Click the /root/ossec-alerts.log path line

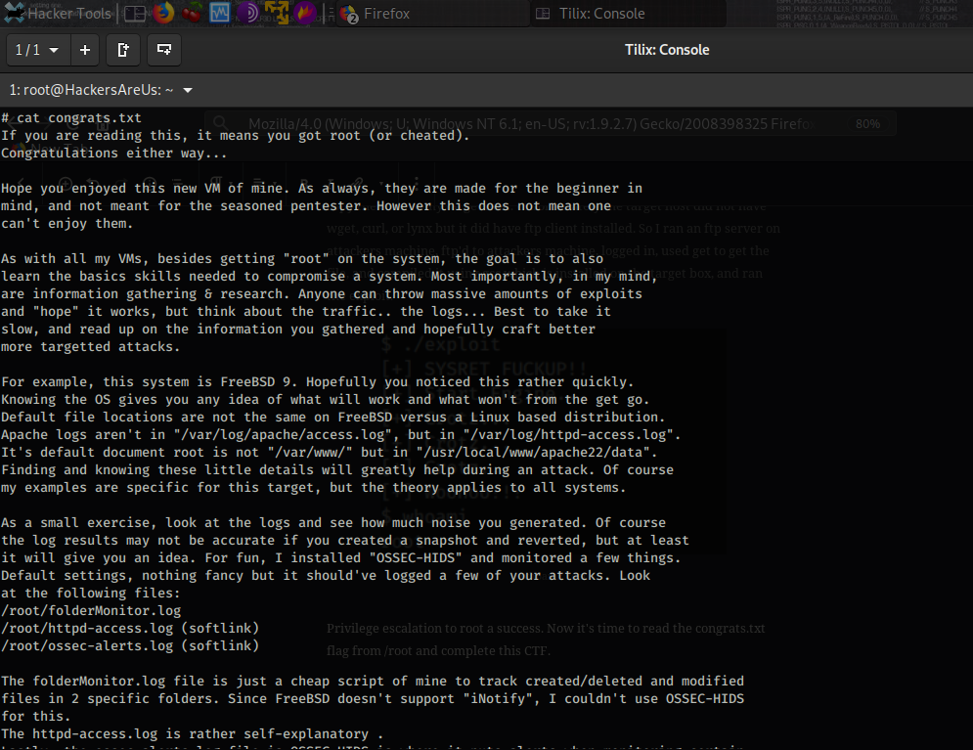tap(130, 646)
